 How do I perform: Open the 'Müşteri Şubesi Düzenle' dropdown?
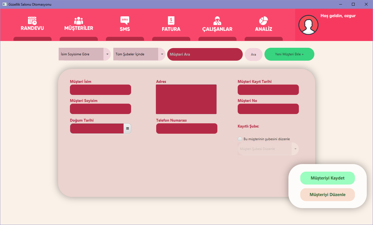tap(295, 149)
